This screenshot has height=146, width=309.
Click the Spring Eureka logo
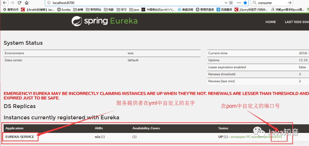pos(104,21)
